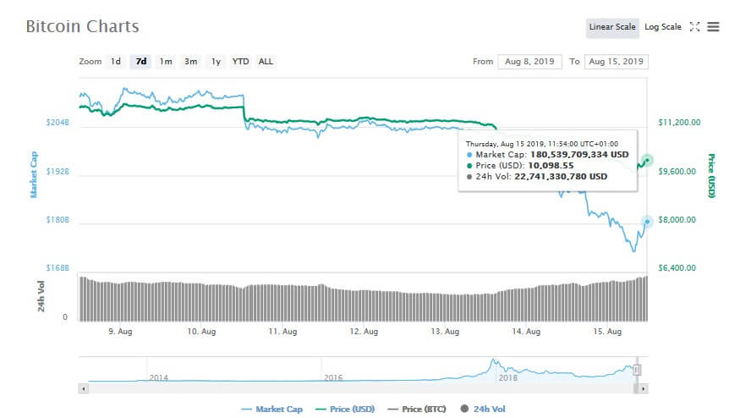Image resolution: width=729 pixels, height=418 pixels.
Task: Click tooltip Market Cap value
Action: pyautogui.click(x=579, y=154)
